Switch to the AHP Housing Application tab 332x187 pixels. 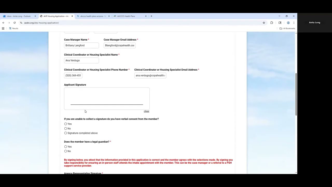pyautogui.click(x=56, y=16)
